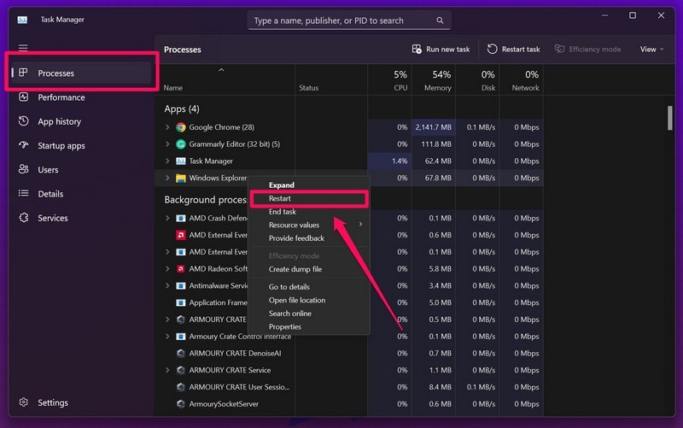Open the Performance page icon
The image size is (683, 428).
(23, 97)
